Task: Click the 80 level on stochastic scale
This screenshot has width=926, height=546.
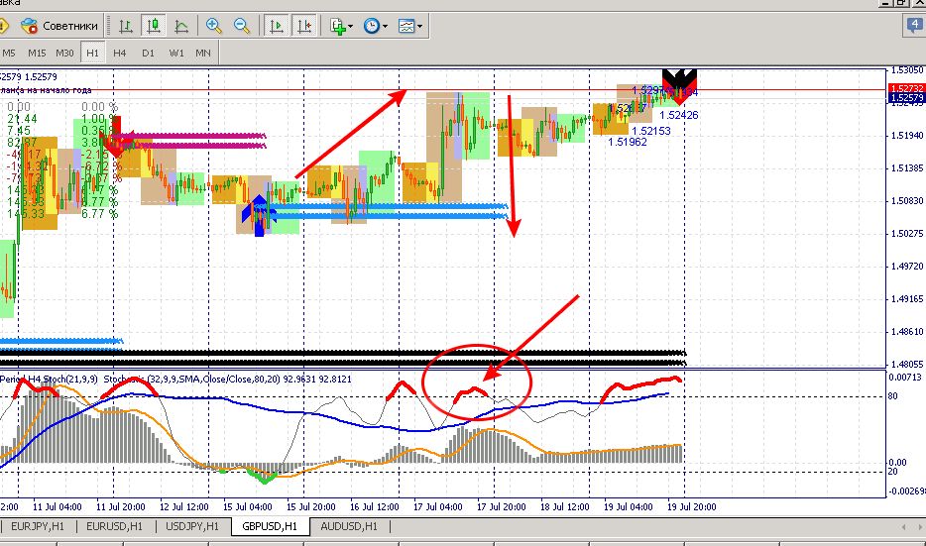Action: pos(893,396)
